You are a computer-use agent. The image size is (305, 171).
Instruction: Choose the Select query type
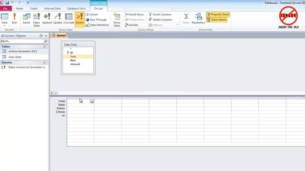[27, 19]
